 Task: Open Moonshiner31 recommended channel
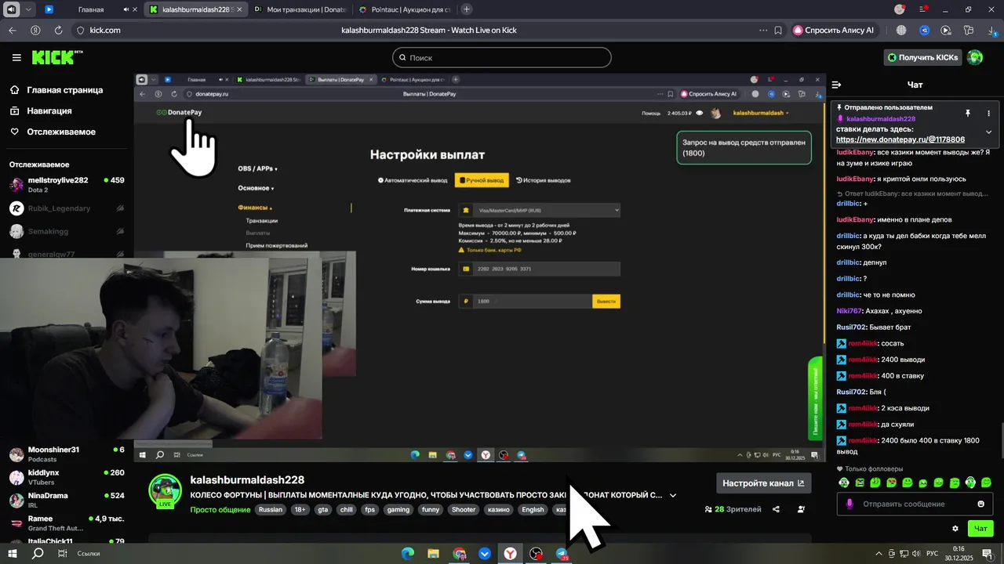(67, 454)
